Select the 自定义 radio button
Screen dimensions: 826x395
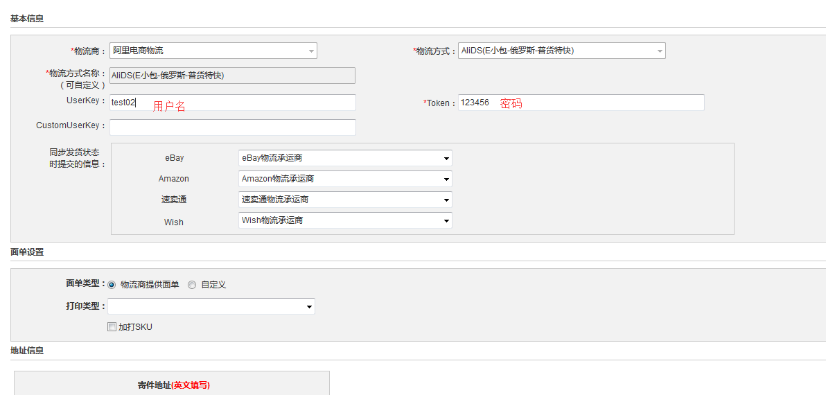click(192, 285)
